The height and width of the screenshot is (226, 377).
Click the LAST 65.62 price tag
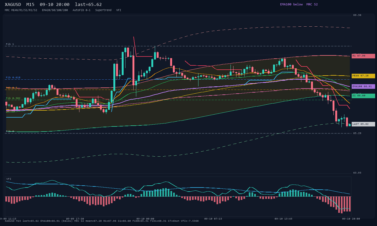(363, 124)
